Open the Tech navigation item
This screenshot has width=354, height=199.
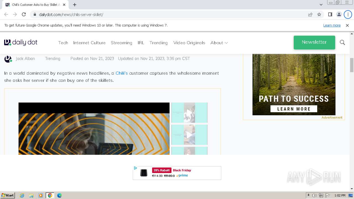[x=63, y=43]
